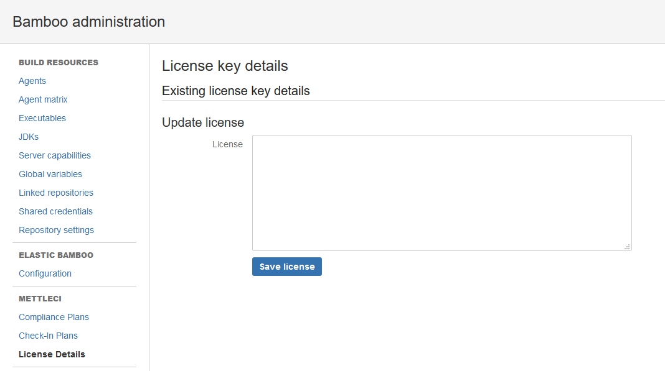Viewport: 665px width, 371px height.
Task: Open Server capabilities settings
Action: pos(55,155)
